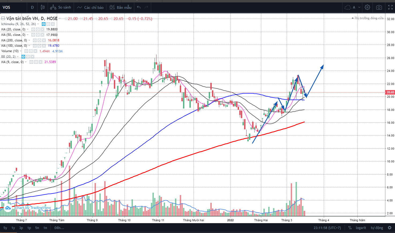The height and width of the screenshot is (233, 395).
Task: Click the redo arrow in the toolbar
Action: coord(146,7)
